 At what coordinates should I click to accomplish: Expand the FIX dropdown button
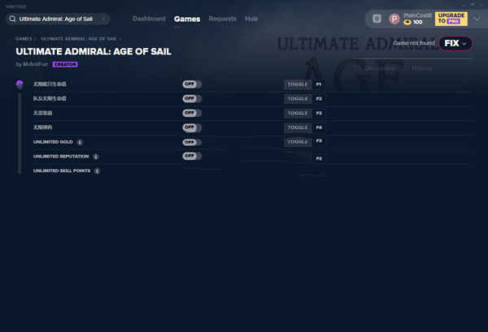click(x=455, y=43)
